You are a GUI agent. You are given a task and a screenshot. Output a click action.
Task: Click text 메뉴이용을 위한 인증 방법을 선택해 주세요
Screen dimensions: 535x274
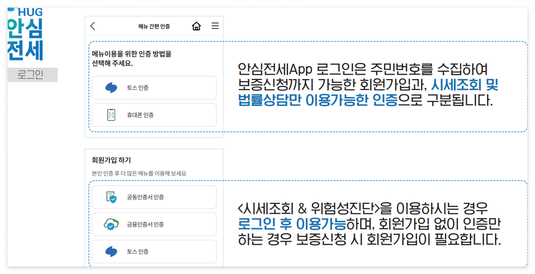132,58
